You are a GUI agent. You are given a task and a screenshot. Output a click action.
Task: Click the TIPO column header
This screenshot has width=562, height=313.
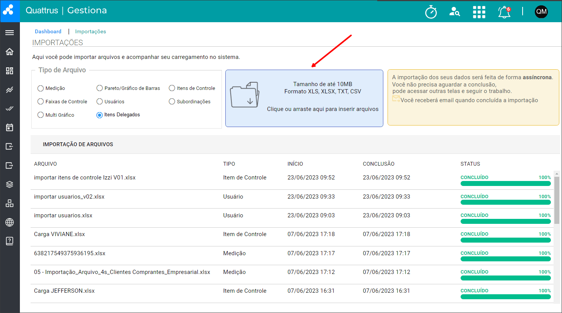click(229, 164)
